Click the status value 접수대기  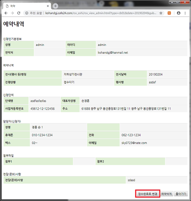(x=69, y=82)
